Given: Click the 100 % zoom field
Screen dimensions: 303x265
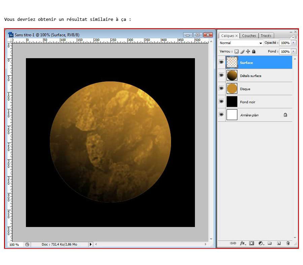Looking at the screenshot, I should 14,244.
